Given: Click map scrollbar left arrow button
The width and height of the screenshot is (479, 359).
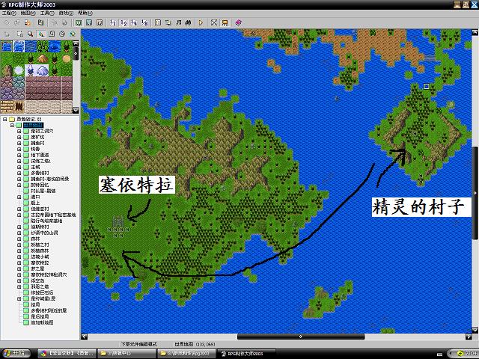Looking at the screenshot, I should click(84, 337).
